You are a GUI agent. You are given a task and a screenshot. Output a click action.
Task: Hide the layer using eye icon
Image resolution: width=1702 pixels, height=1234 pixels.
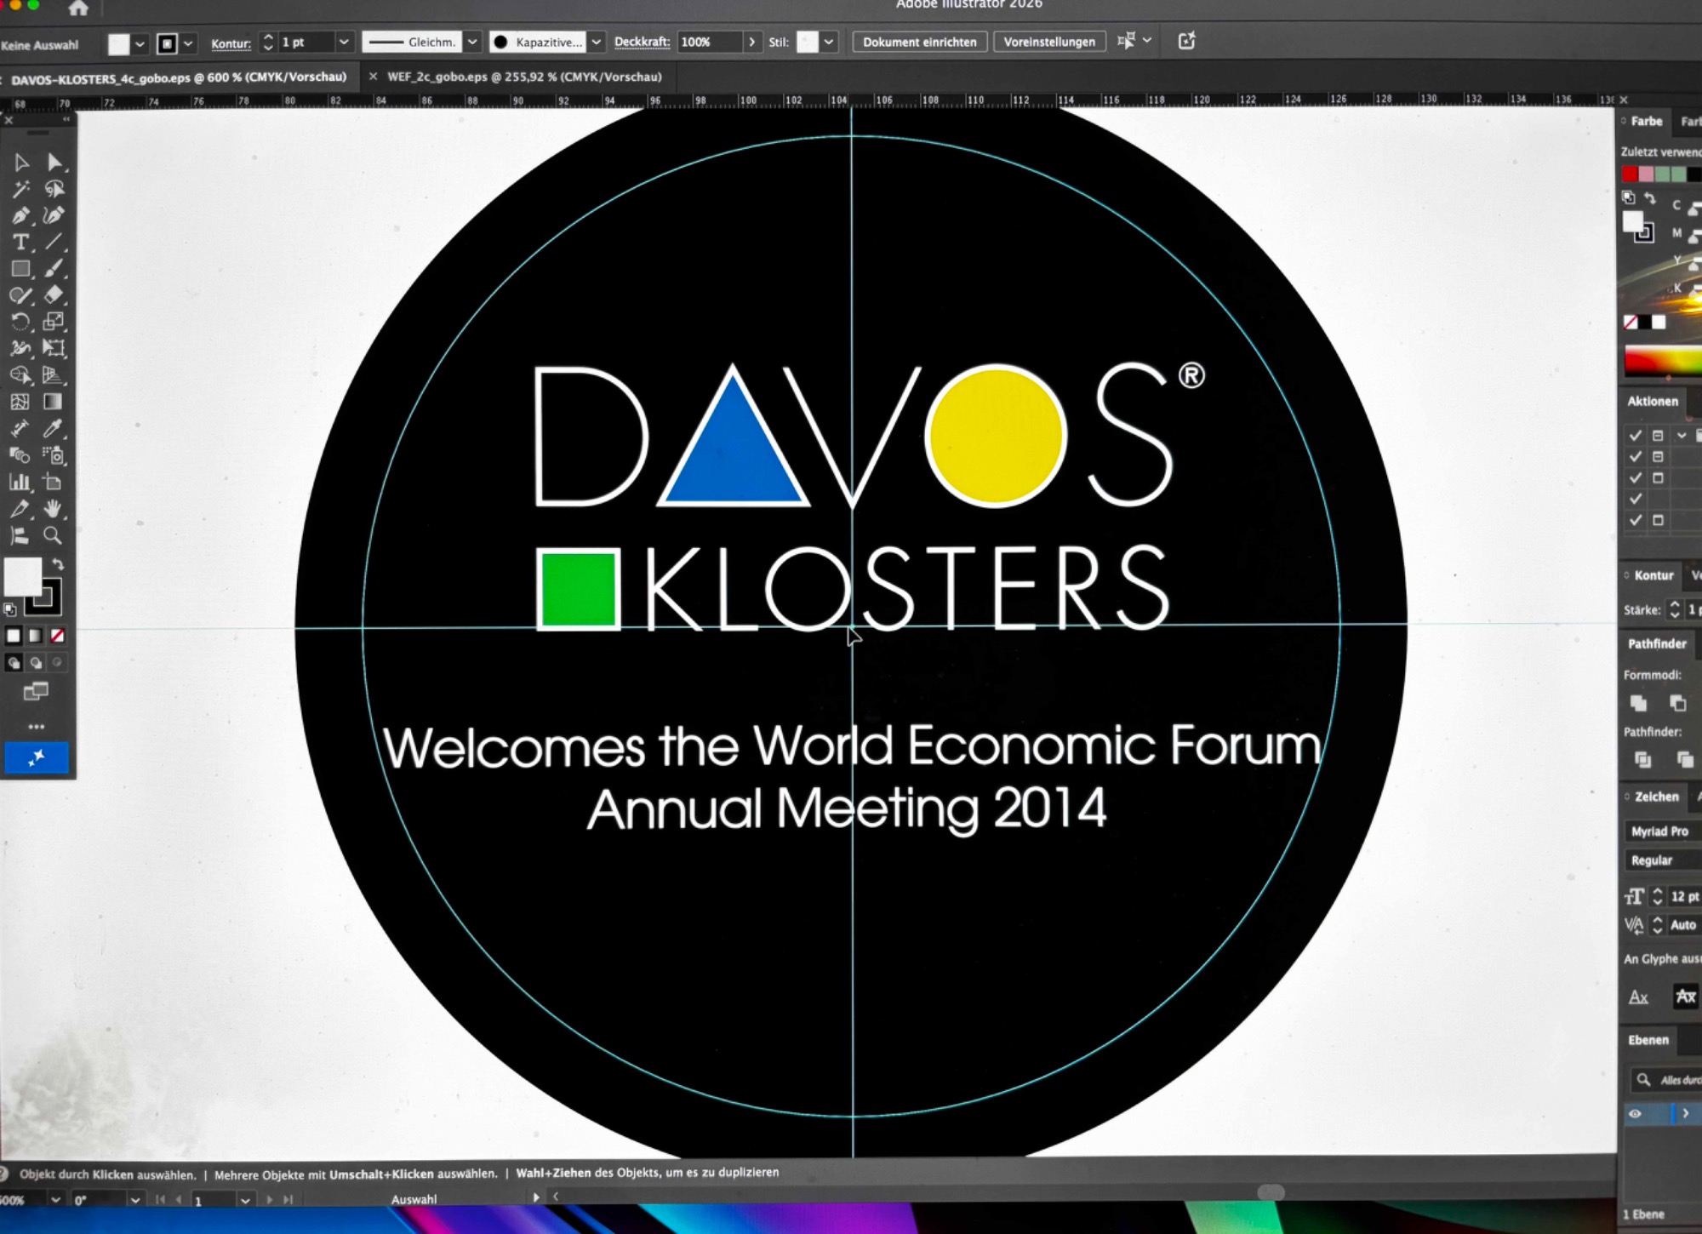pos(1635,1113)
